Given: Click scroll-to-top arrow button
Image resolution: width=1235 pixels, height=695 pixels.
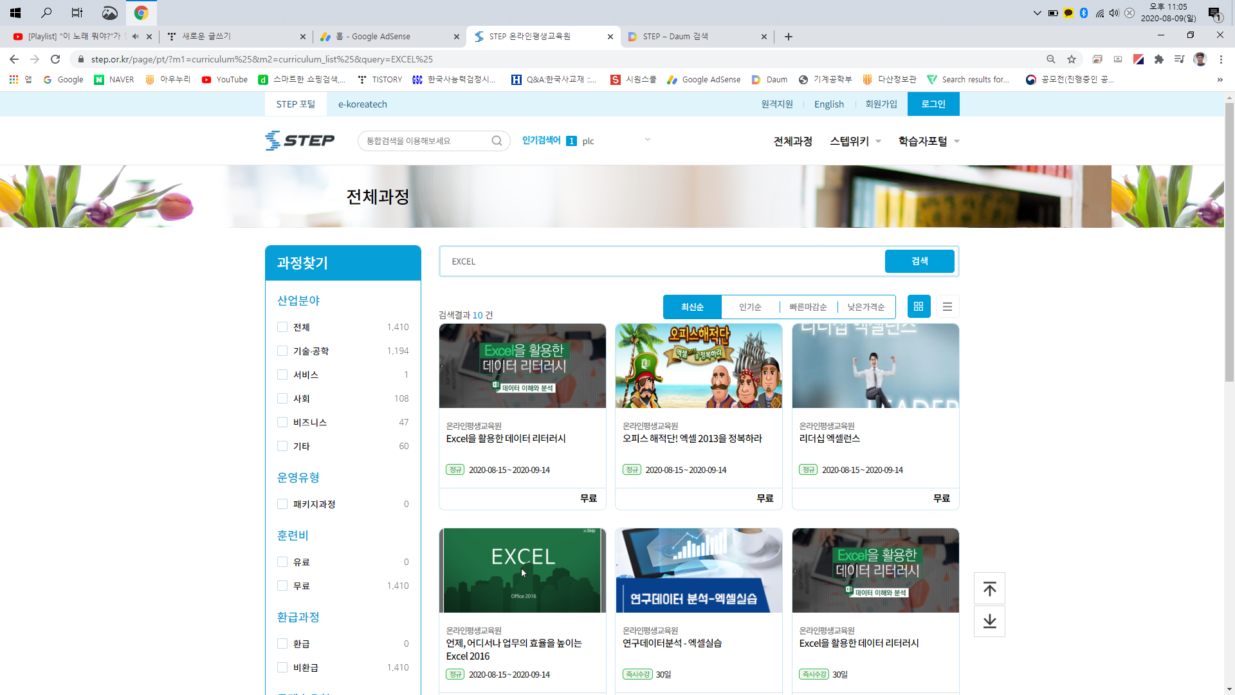Looking at the screenshot, I should 989,589.
